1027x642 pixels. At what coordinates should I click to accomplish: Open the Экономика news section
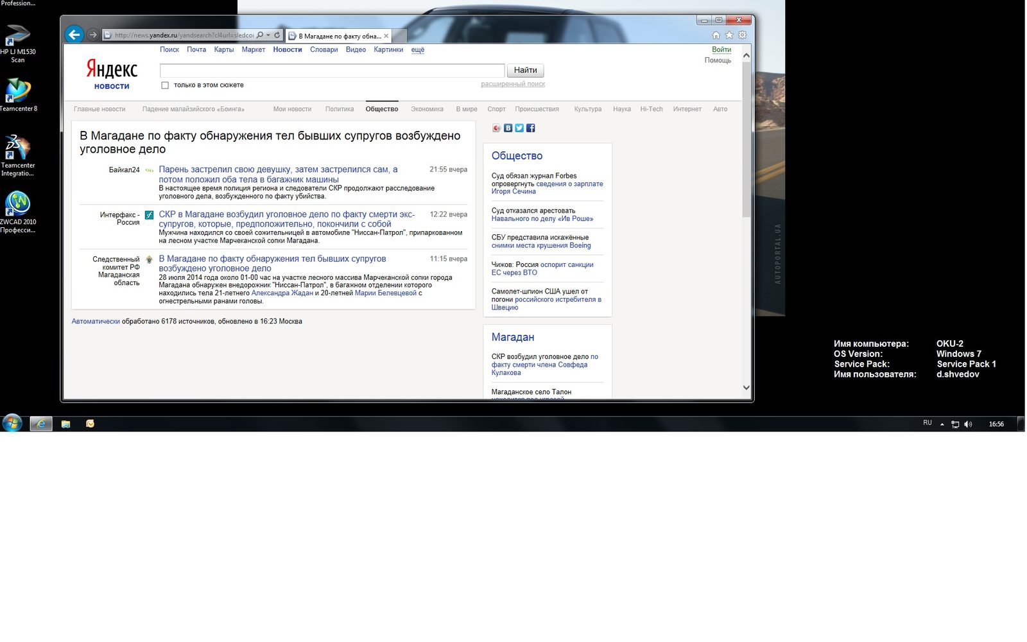coord(427,109)
